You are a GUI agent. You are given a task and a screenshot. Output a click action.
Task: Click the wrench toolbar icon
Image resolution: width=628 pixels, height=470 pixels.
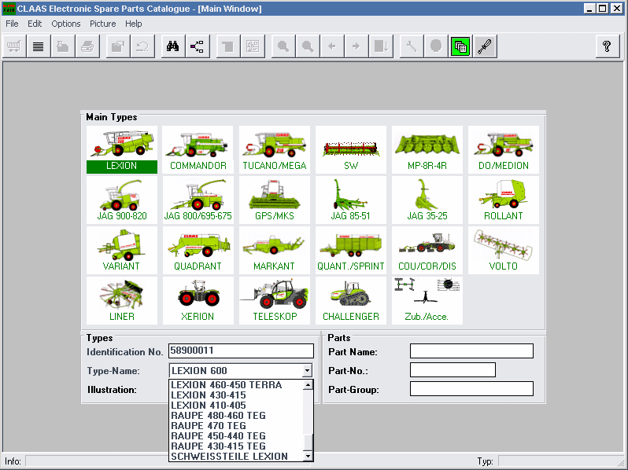tap(412, 46)
